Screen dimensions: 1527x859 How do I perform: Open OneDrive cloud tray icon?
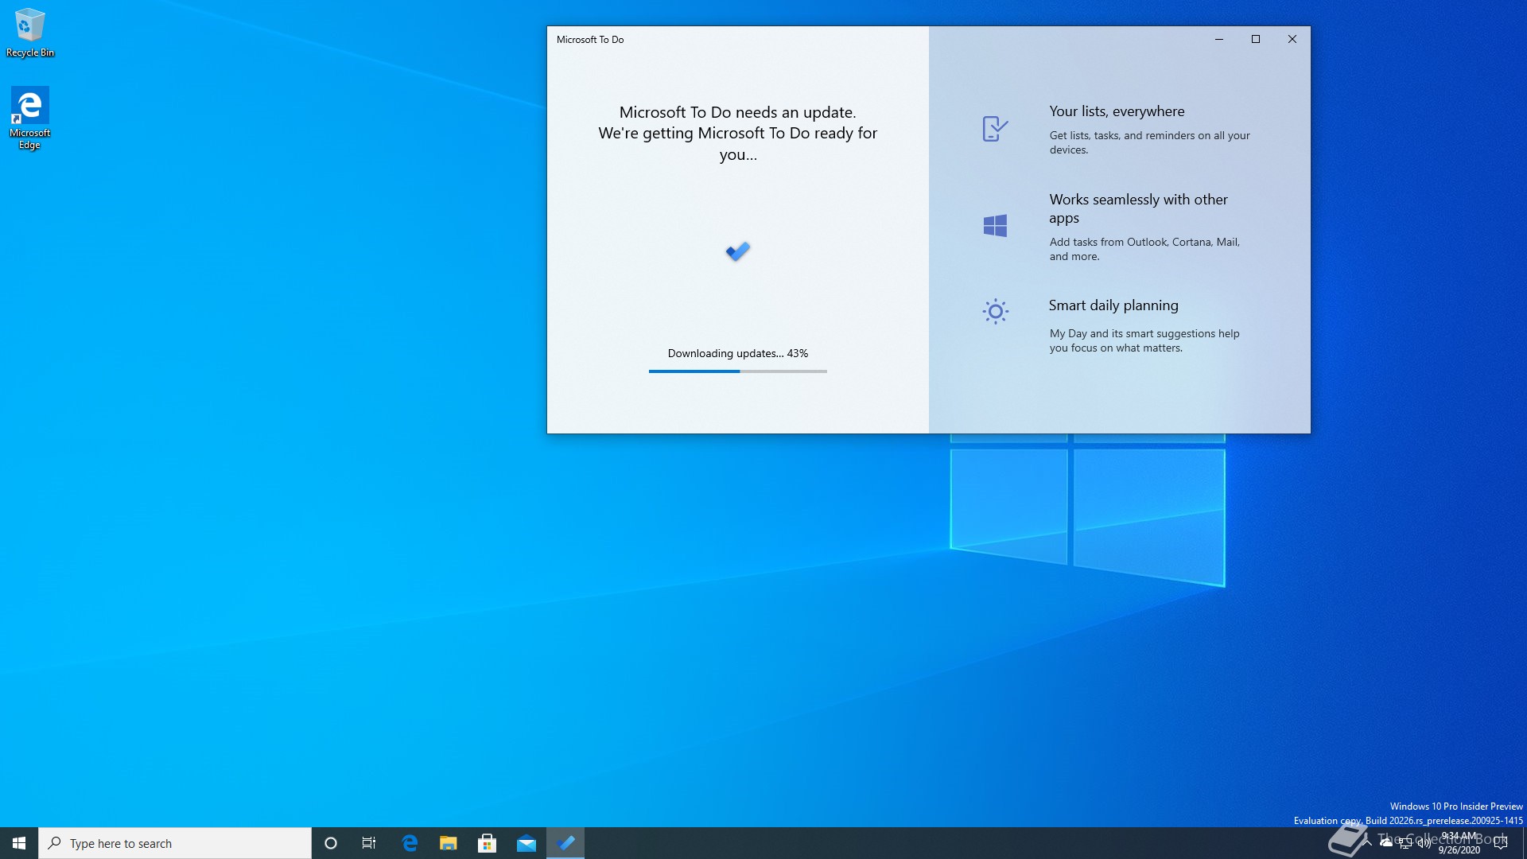pos(1386,843)
